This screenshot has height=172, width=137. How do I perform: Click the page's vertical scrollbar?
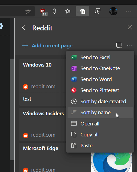[x=12, y=109]
